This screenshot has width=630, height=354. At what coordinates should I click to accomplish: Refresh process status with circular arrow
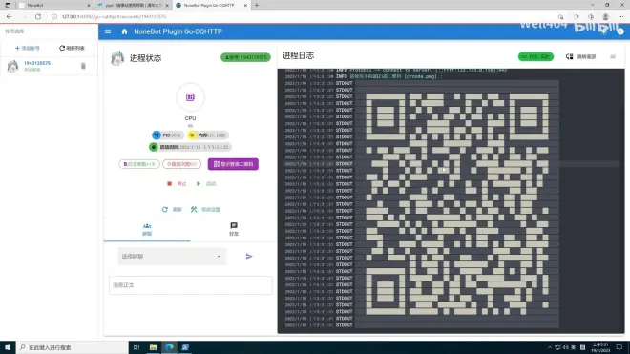[165, 209]
